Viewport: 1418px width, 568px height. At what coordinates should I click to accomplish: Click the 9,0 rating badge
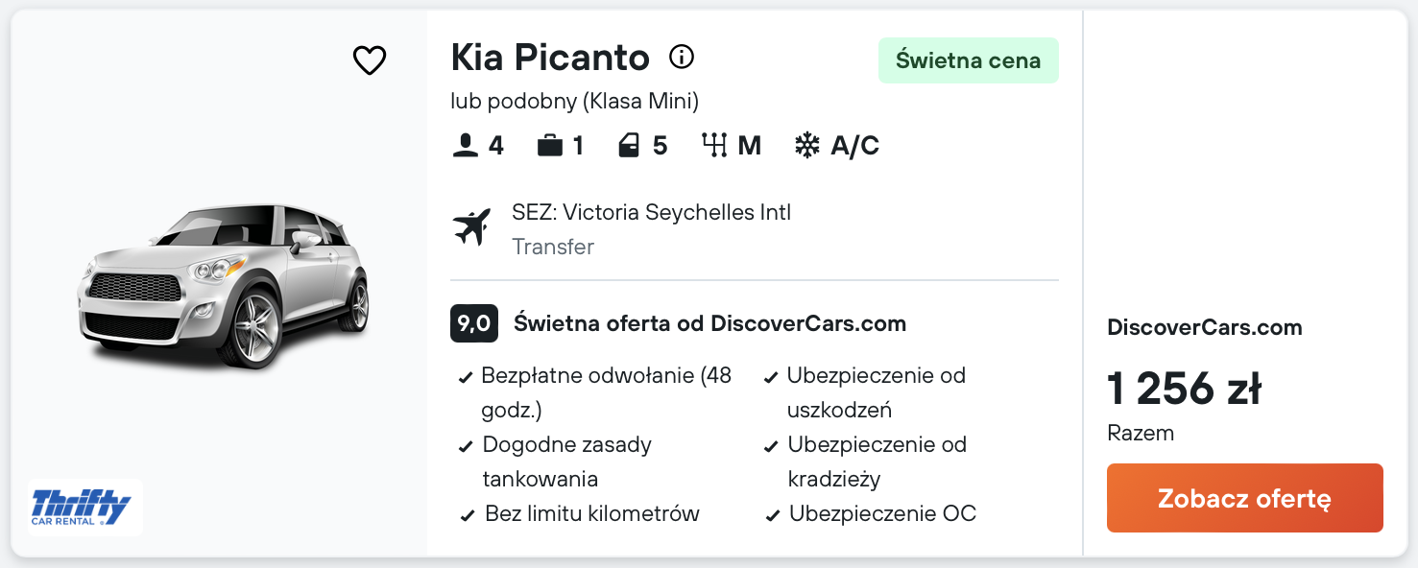click(x=473, y=323)
